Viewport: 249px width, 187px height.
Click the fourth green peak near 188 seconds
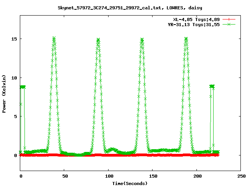(186, 39)
